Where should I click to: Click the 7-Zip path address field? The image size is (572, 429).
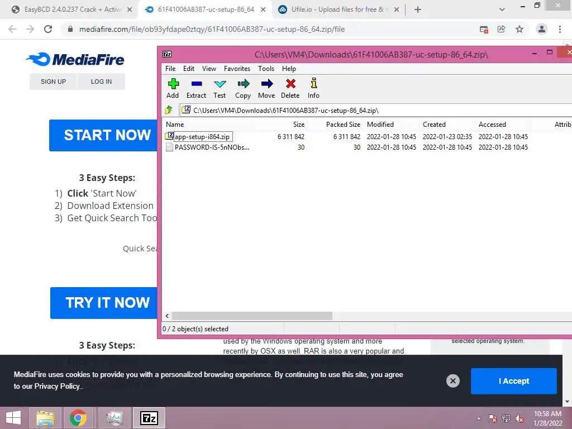[376, 110]
